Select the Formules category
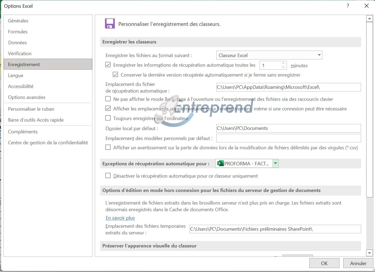Screen dimensions: 375x272 pyautogui.click(x=18, y=32)
